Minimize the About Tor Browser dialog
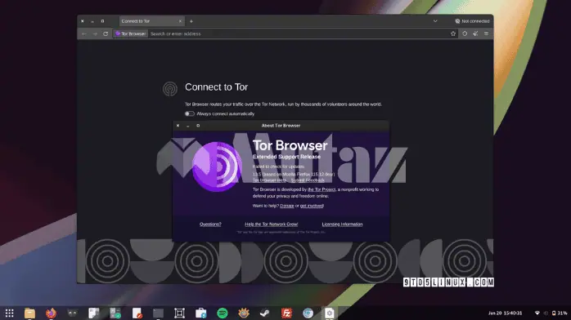 pos(188,126)
